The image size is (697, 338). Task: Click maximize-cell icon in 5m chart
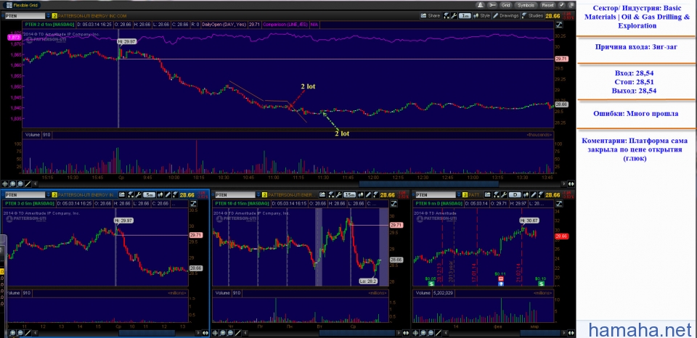coord(193,203)
